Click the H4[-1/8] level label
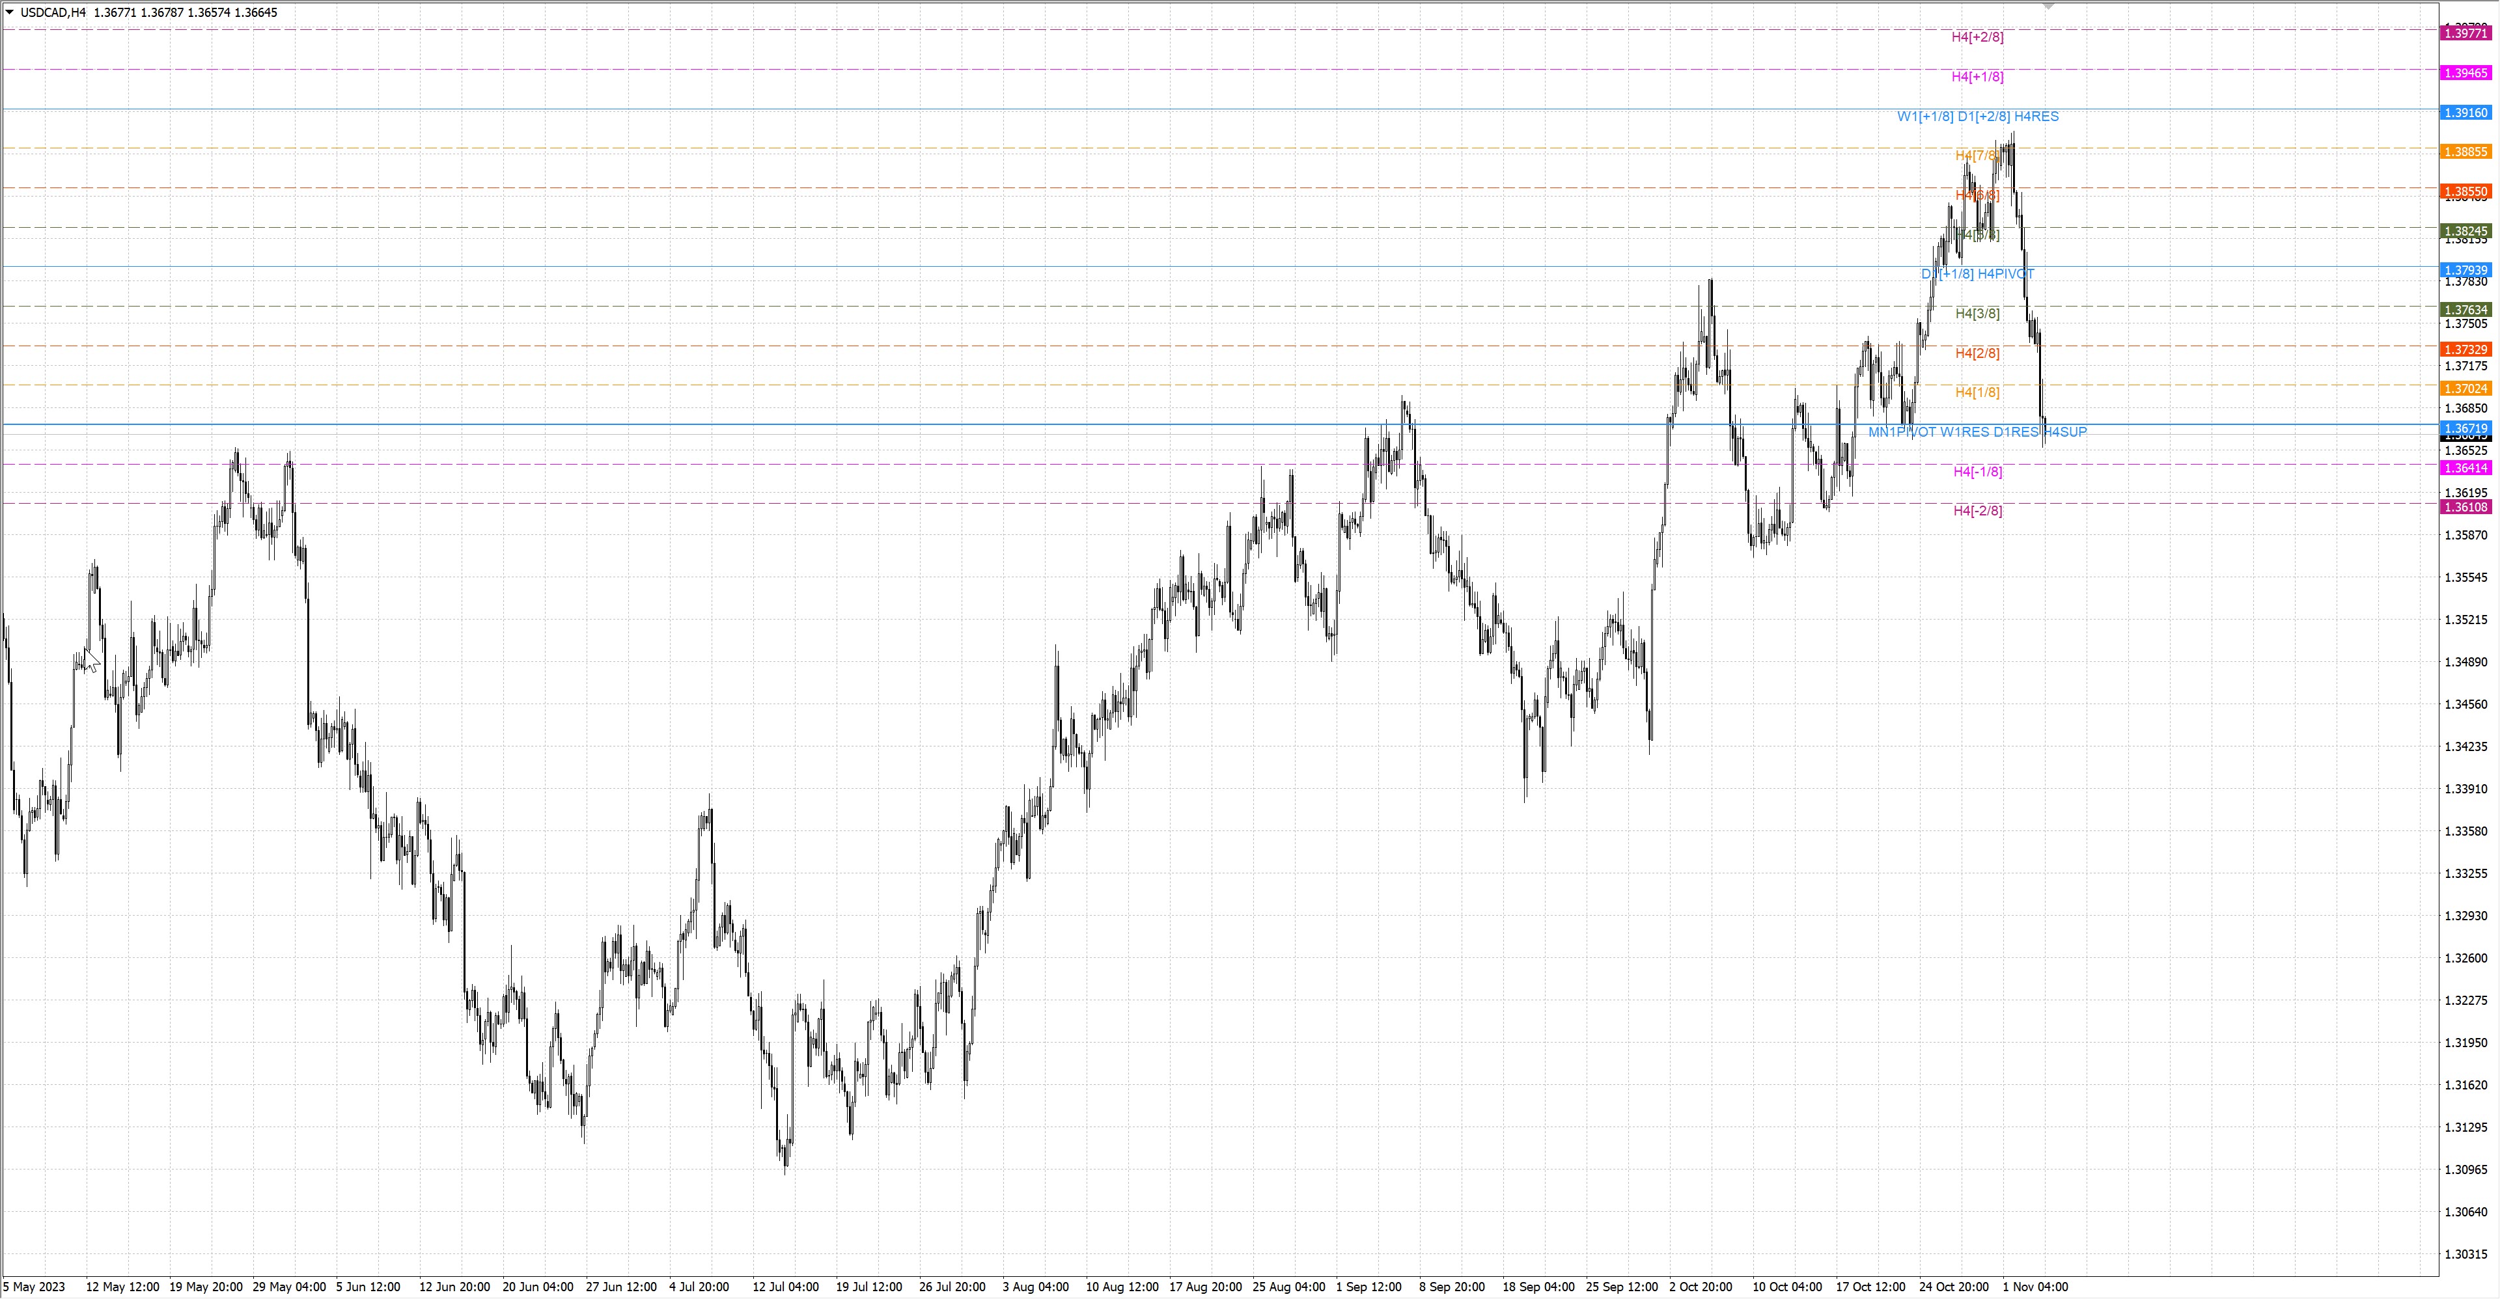2500x1299 pixels. pos(1977,471)
